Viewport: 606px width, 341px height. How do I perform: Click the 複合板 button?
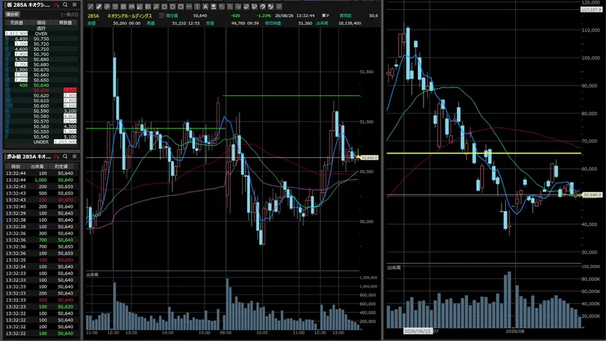pos(12,14)
